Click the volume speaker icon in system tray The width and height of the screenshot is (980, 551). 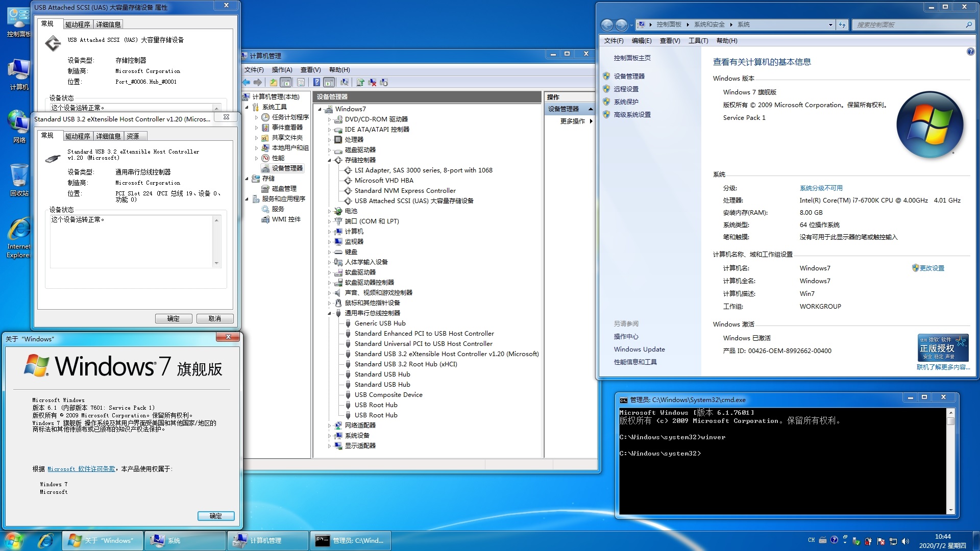[905, 541]
